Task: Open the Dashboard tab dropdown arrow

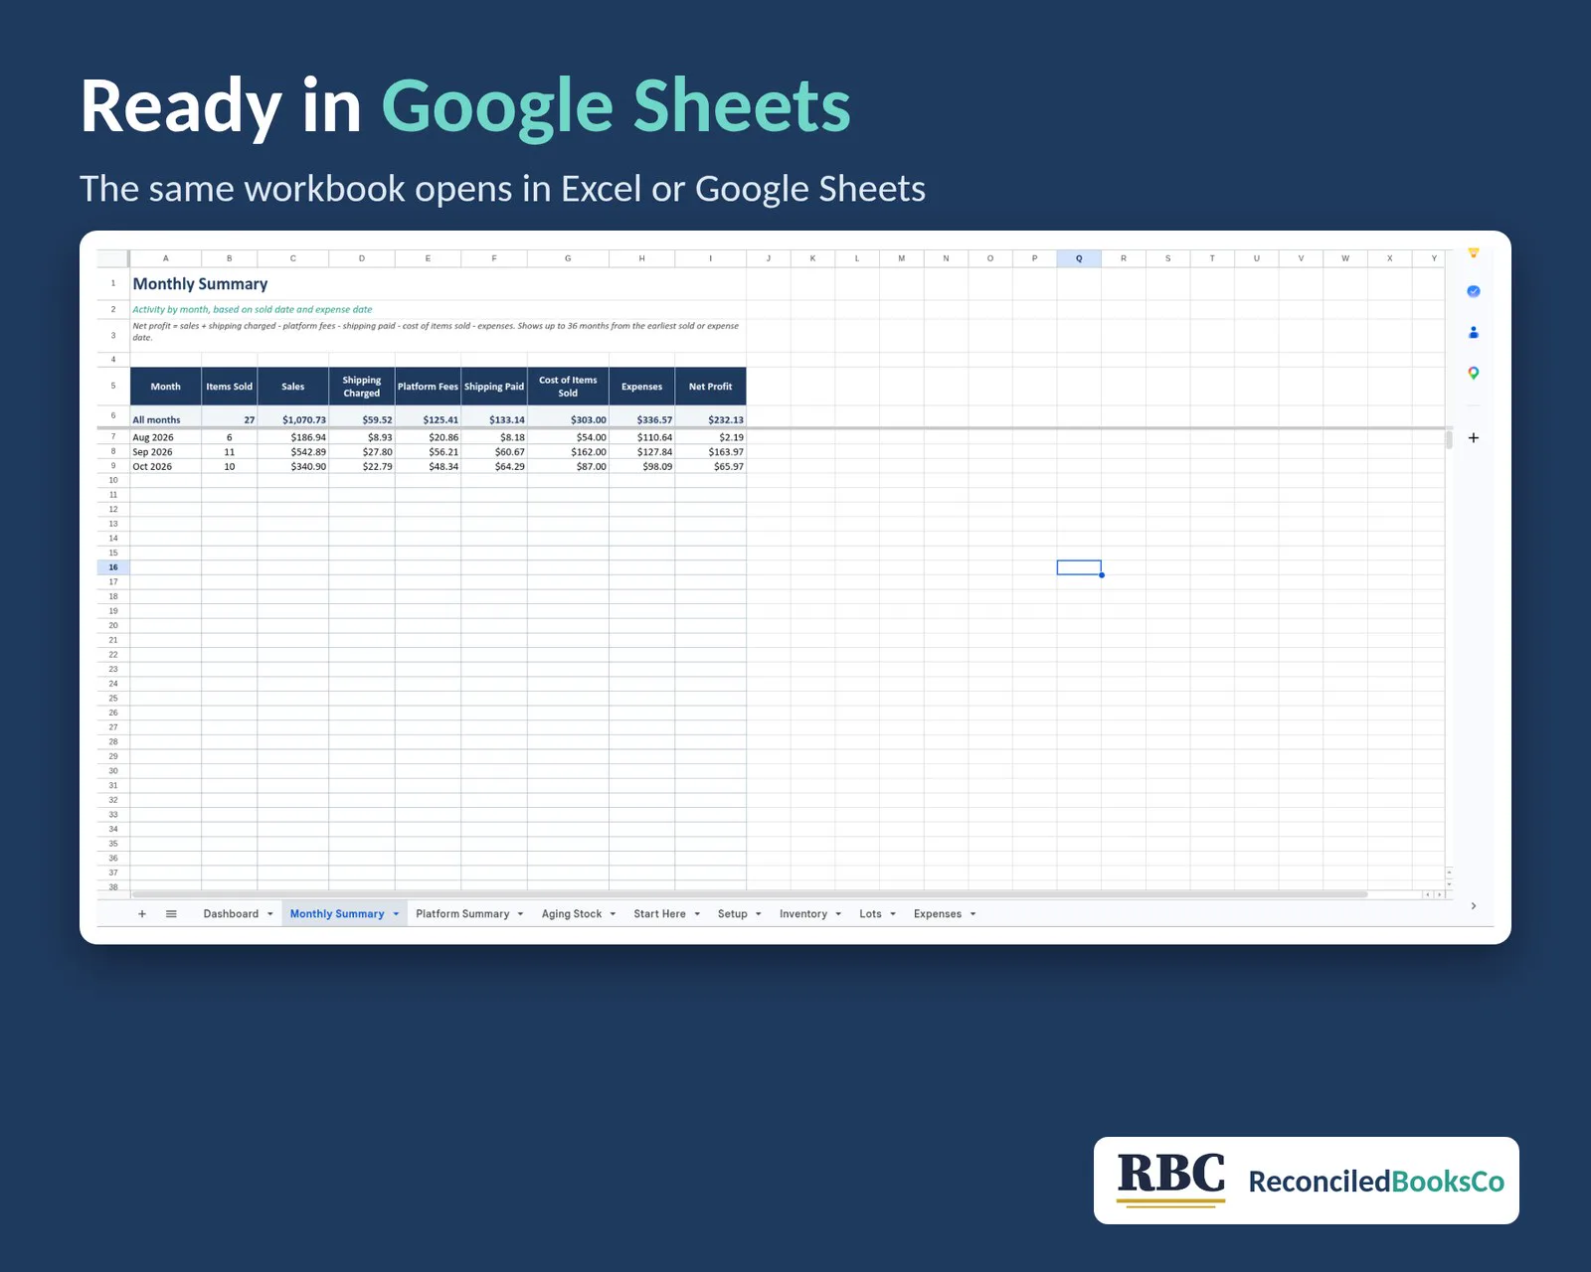Action: tap(269, 914)
